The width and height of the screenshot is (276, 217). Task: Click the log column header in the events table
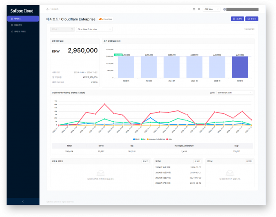[132, 146]
